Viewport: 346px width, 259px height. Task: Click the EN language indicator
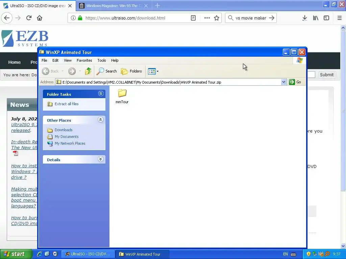click(x=285, y=254)
